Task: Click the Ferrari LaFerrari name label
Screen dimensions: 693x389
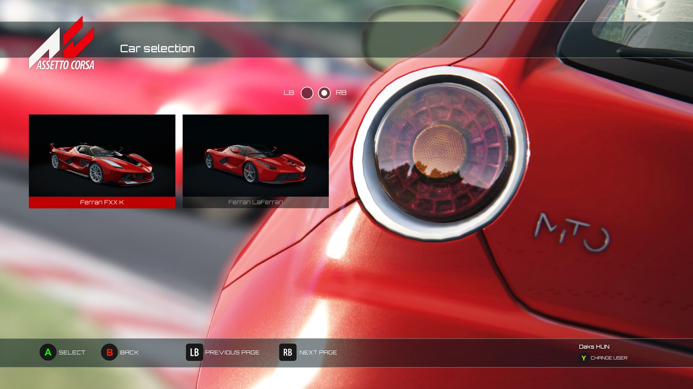Action: click(256, 202)
